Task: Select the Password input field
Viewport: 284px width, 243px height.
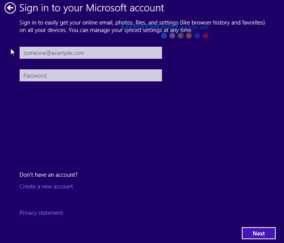Action: pos(90,75)
